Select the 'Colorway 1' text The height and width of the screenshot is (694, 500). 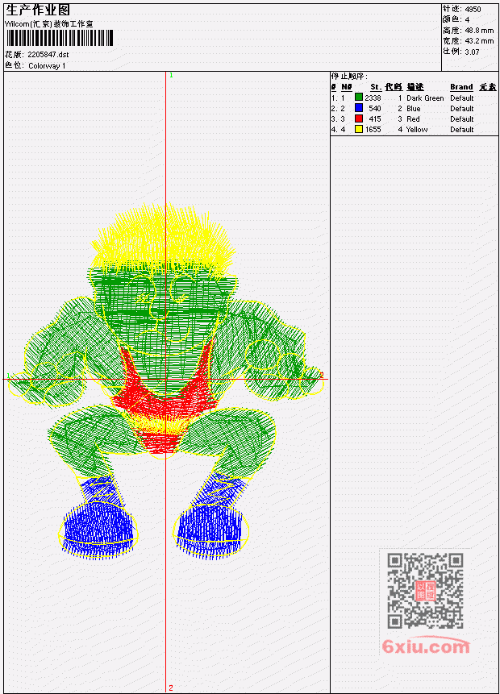point(47,66)
